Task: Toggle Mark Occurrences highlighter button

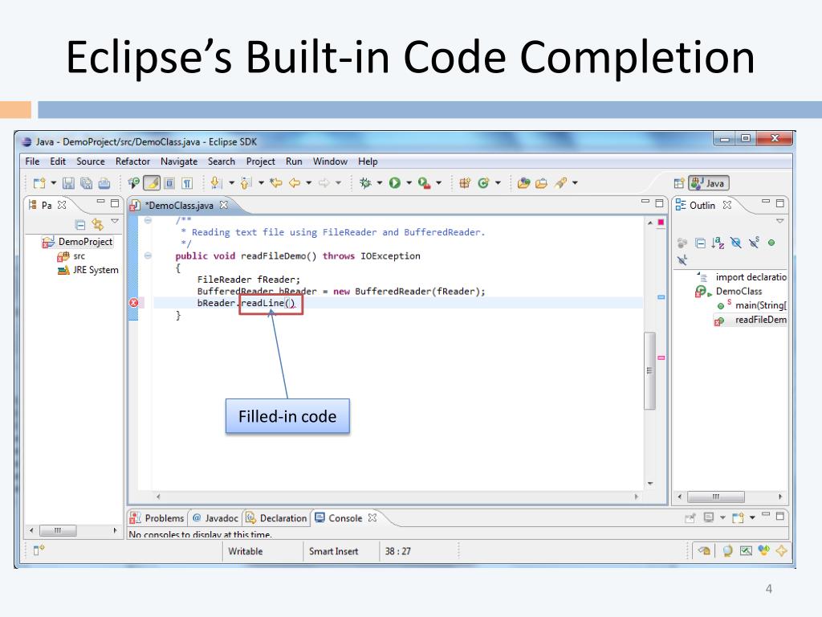Action: click(x=152, y=182)
